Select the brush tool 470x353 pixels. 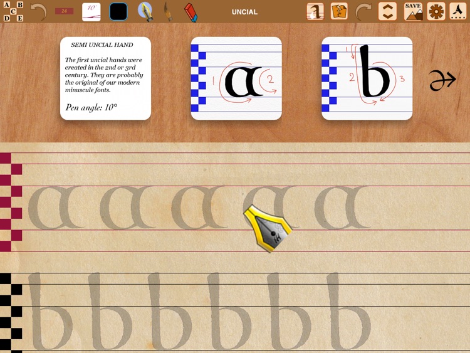(168, 12)
